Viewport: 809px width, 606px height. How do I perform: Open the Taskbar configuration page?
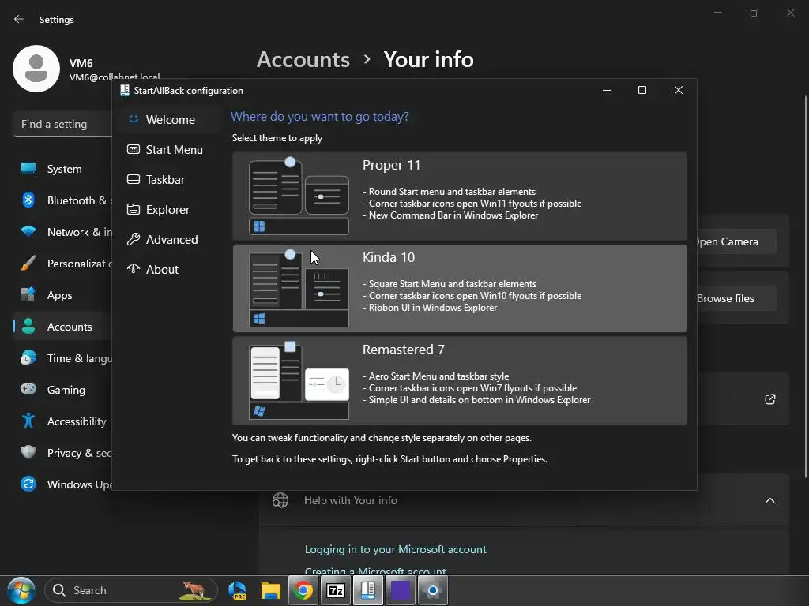click(169, 179)
